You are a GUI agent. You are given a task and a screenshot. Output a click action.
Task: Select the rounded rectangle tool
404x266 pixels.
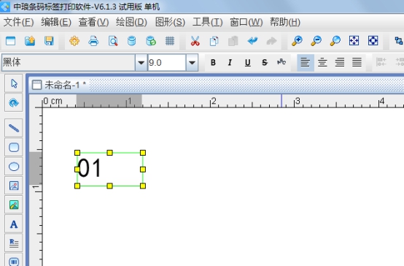point(14,147)
